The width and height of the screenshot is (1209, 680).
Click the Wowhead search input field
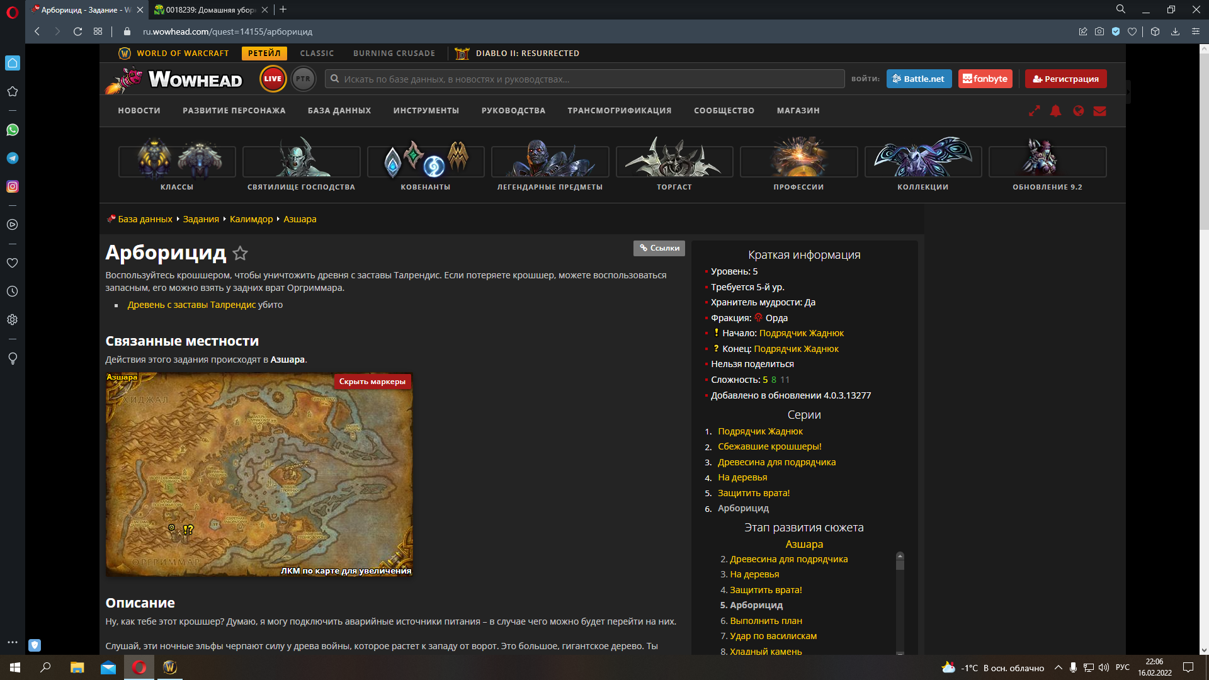pyautogui.click(x=586, y=79)
